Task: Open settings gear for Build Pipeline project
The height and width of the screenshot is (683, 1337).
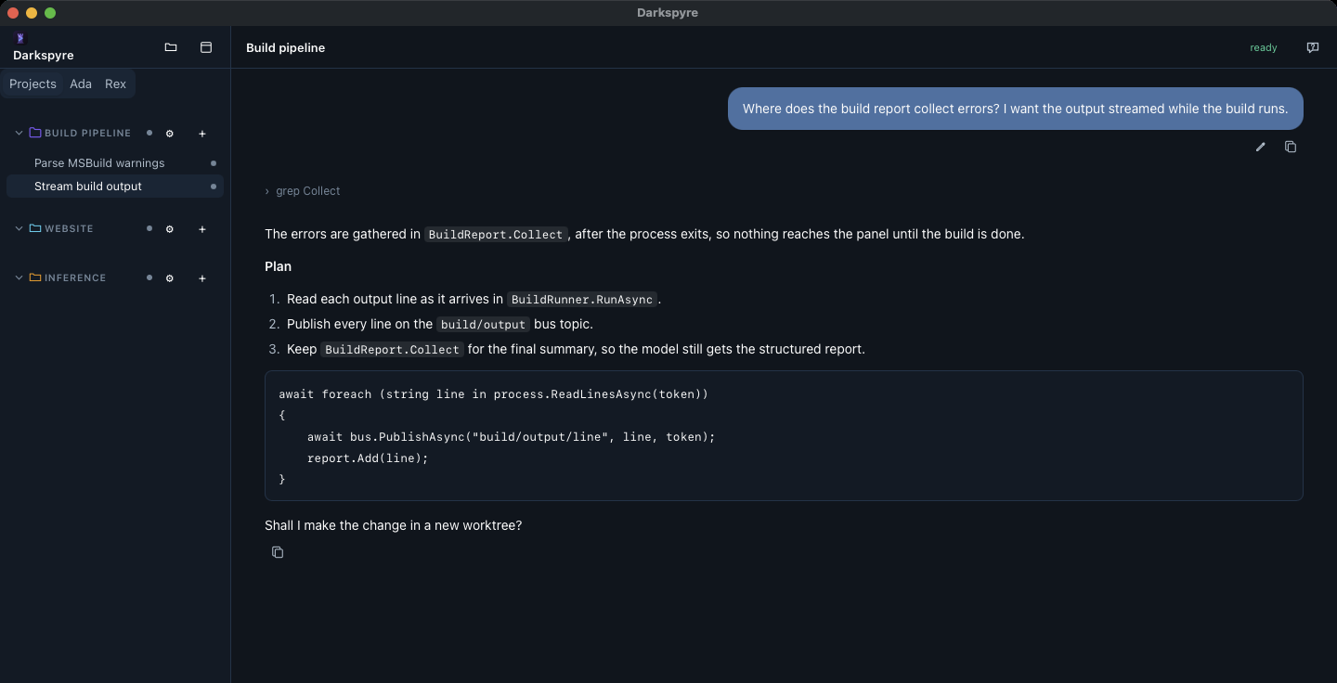Action: point(170,134)
